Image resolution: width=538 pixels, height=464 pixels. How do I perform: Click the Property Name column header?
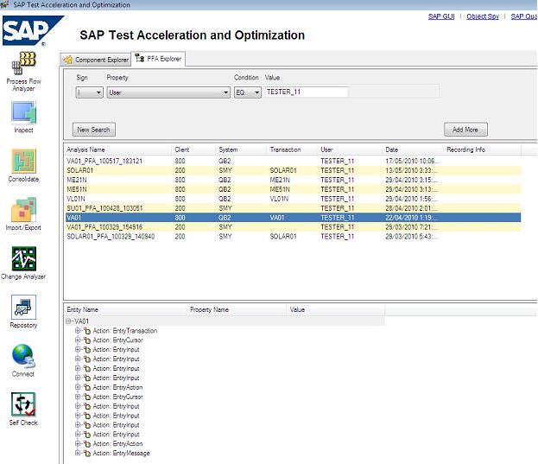coord(237,309)
